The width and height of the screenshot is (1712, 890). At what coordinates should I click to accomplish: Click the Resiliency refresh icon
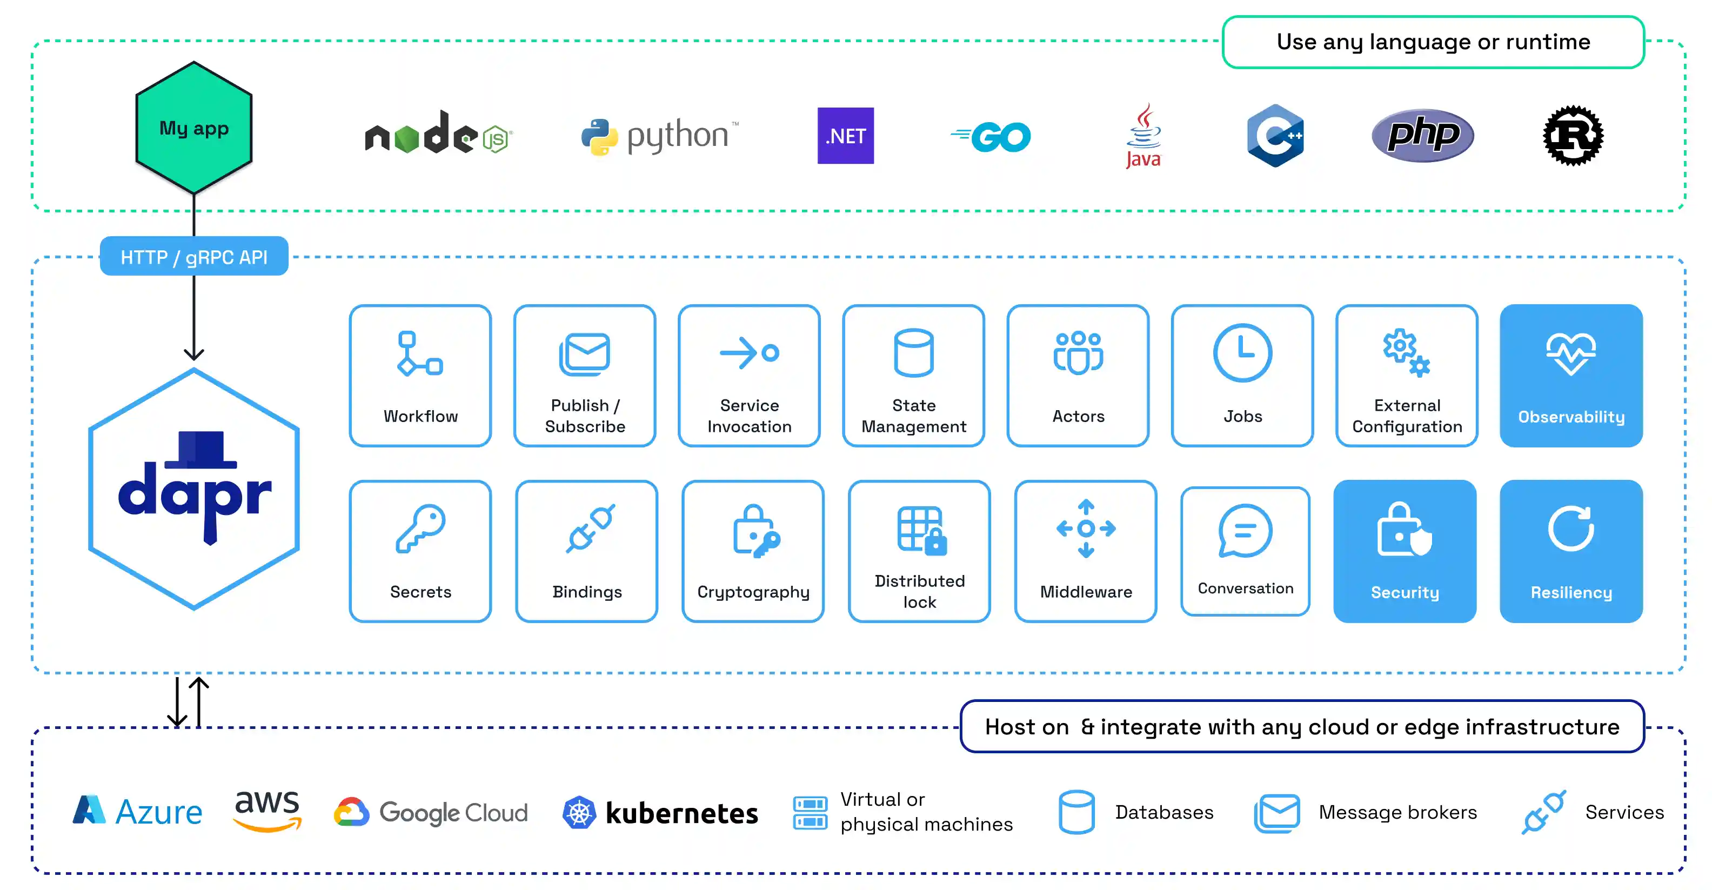[x=1570, y=530]
